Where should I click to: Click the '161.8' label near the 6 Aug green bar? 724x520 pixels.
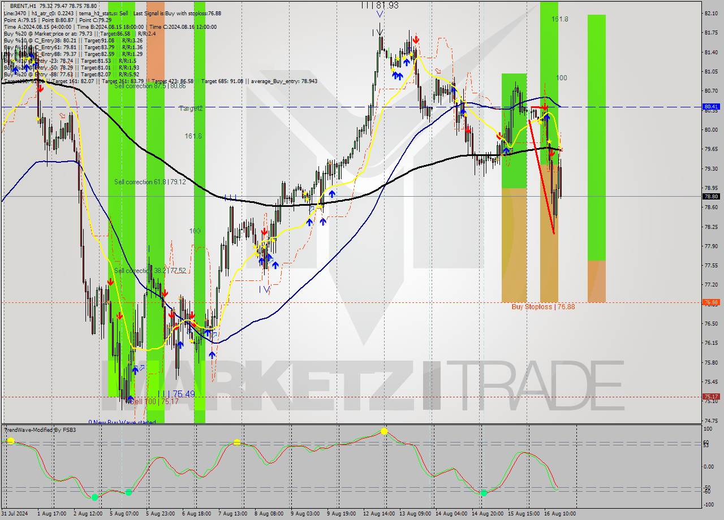193,136
